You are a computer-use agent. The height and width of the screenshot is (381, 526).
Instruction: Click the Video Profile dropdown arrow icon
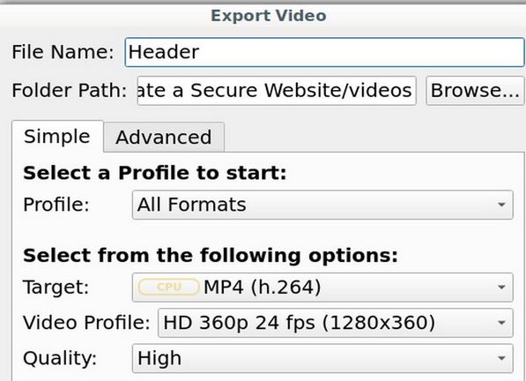coord(501,323)
